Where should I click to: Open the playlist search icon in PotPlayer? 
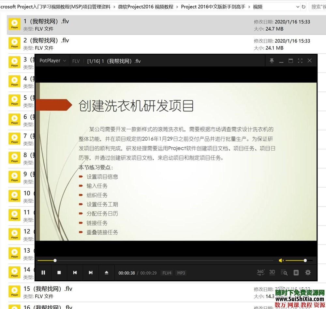click(x=284, y=273)
